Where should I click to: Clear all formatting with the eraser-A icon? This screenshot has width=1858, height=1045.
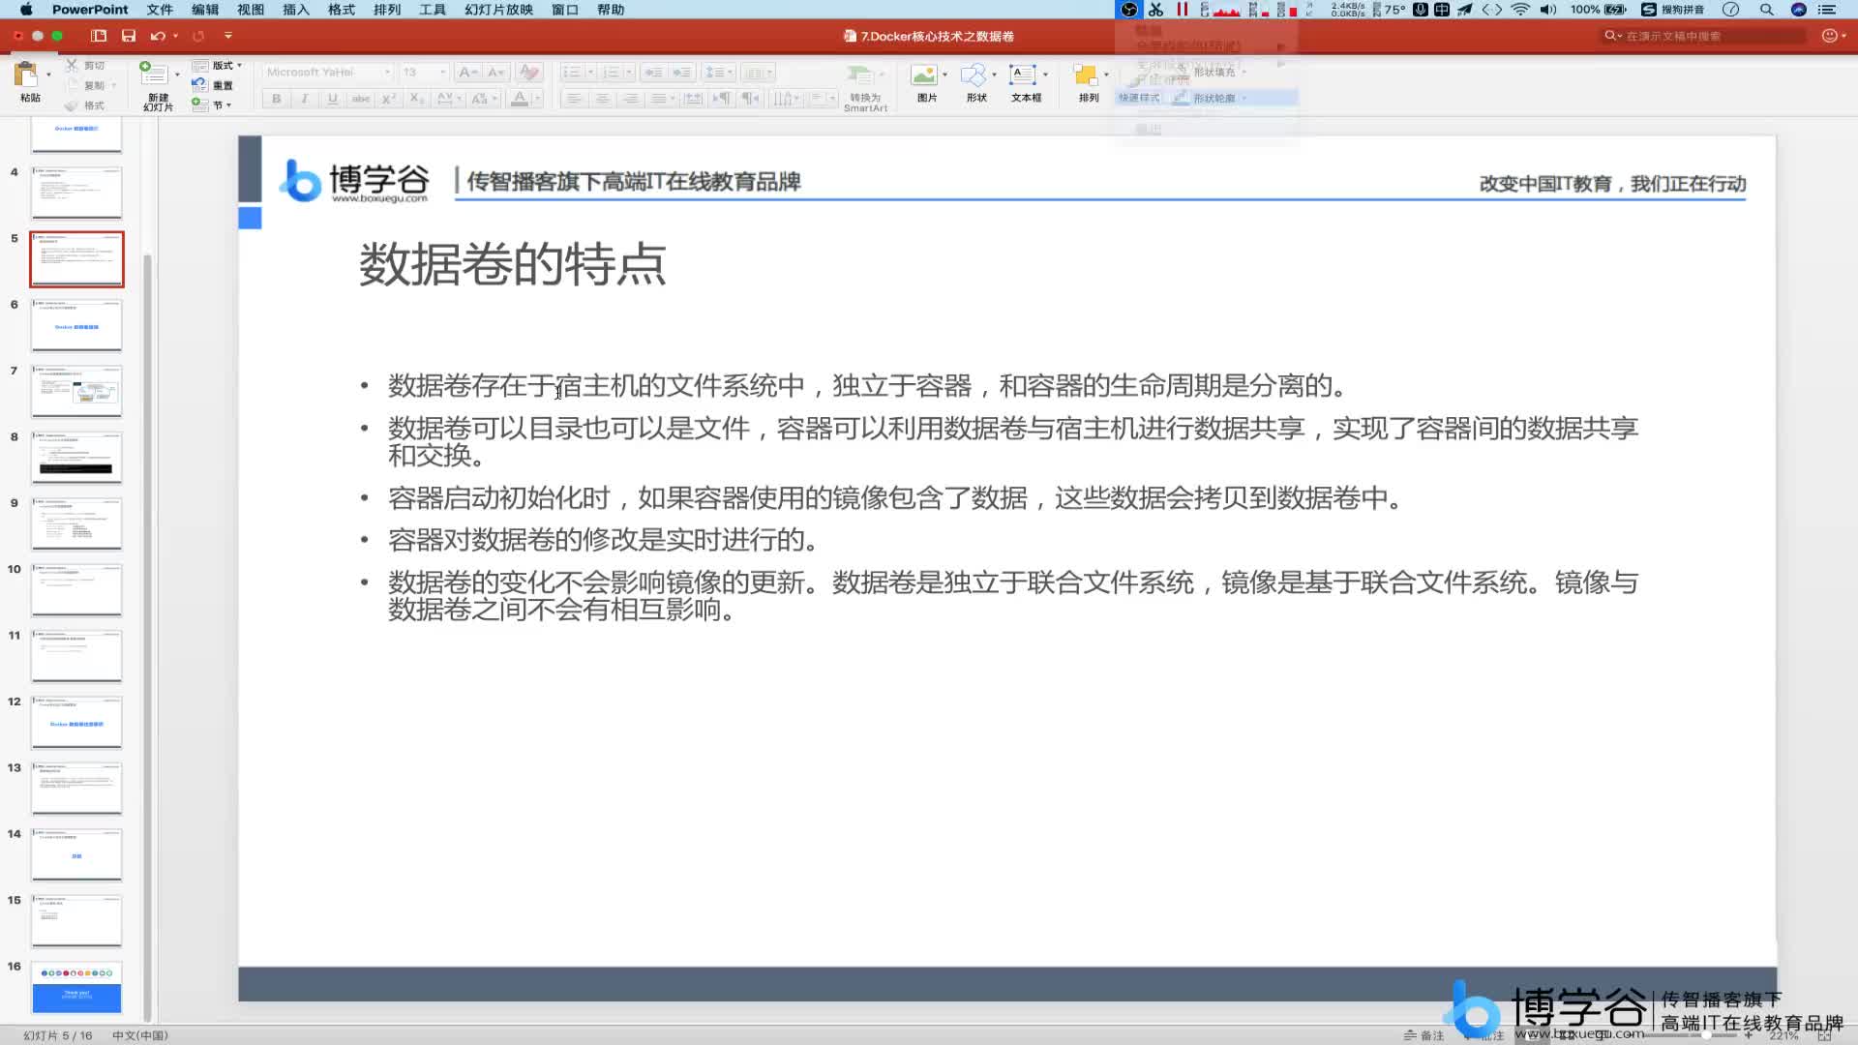[x=528, y=73]
